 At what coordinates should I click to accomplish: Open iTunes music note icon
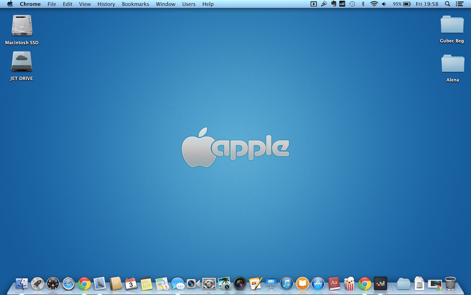(x=287, y=284)
